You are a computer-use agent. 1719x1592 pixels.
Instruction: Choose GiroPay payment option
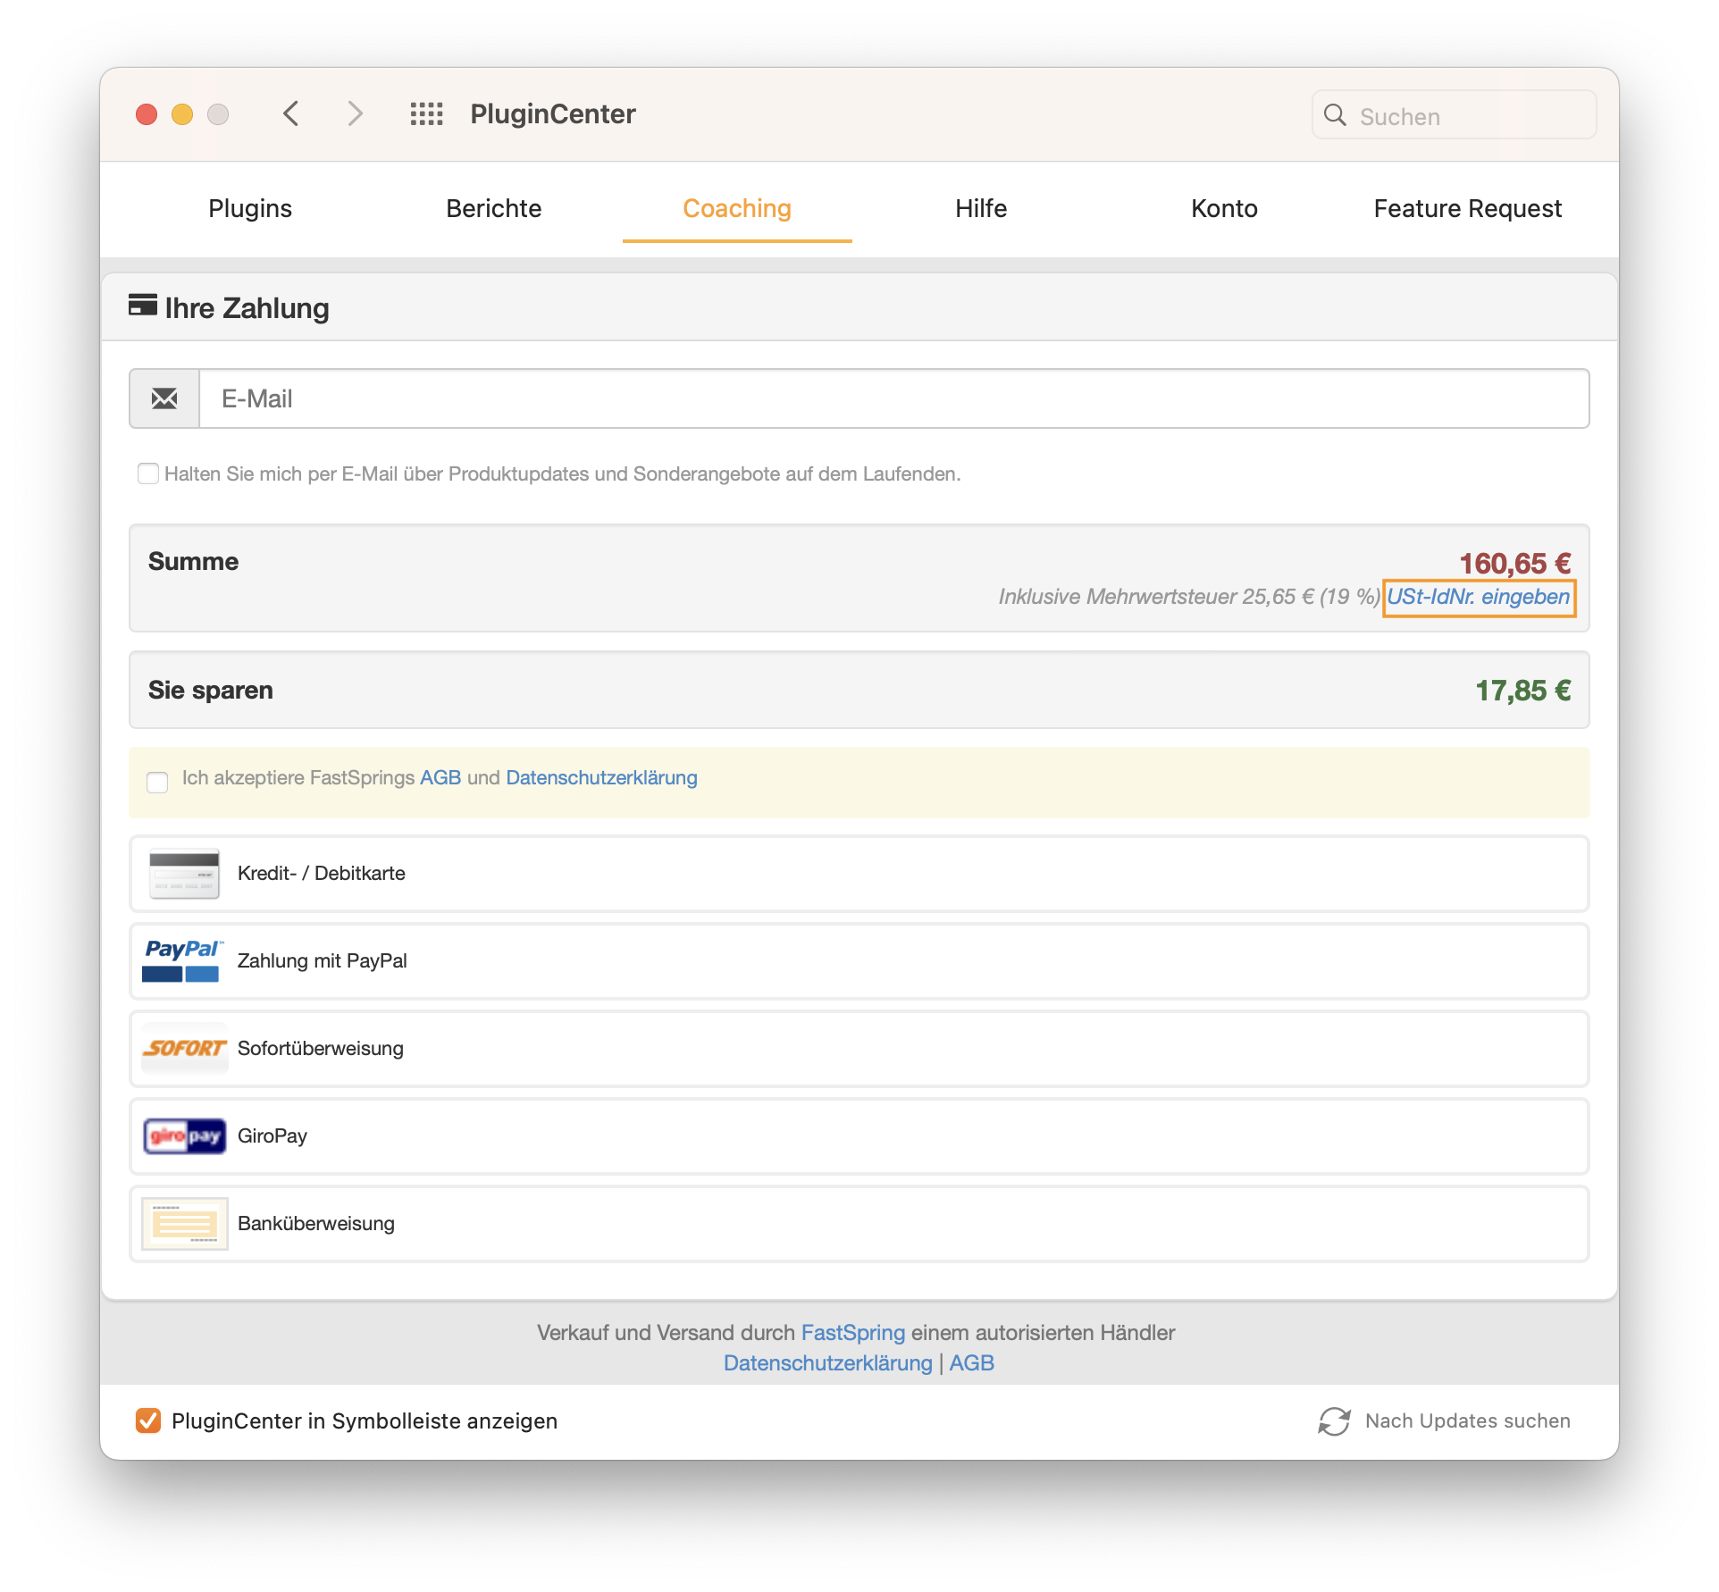(859, 1136)
